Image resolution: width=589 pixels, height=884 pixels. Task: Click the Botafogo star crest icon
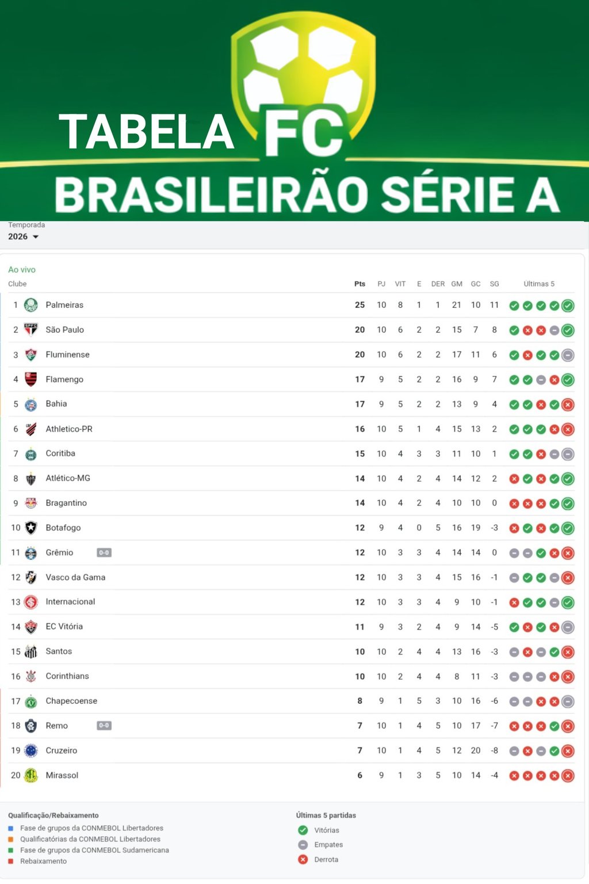coord(31,528)
